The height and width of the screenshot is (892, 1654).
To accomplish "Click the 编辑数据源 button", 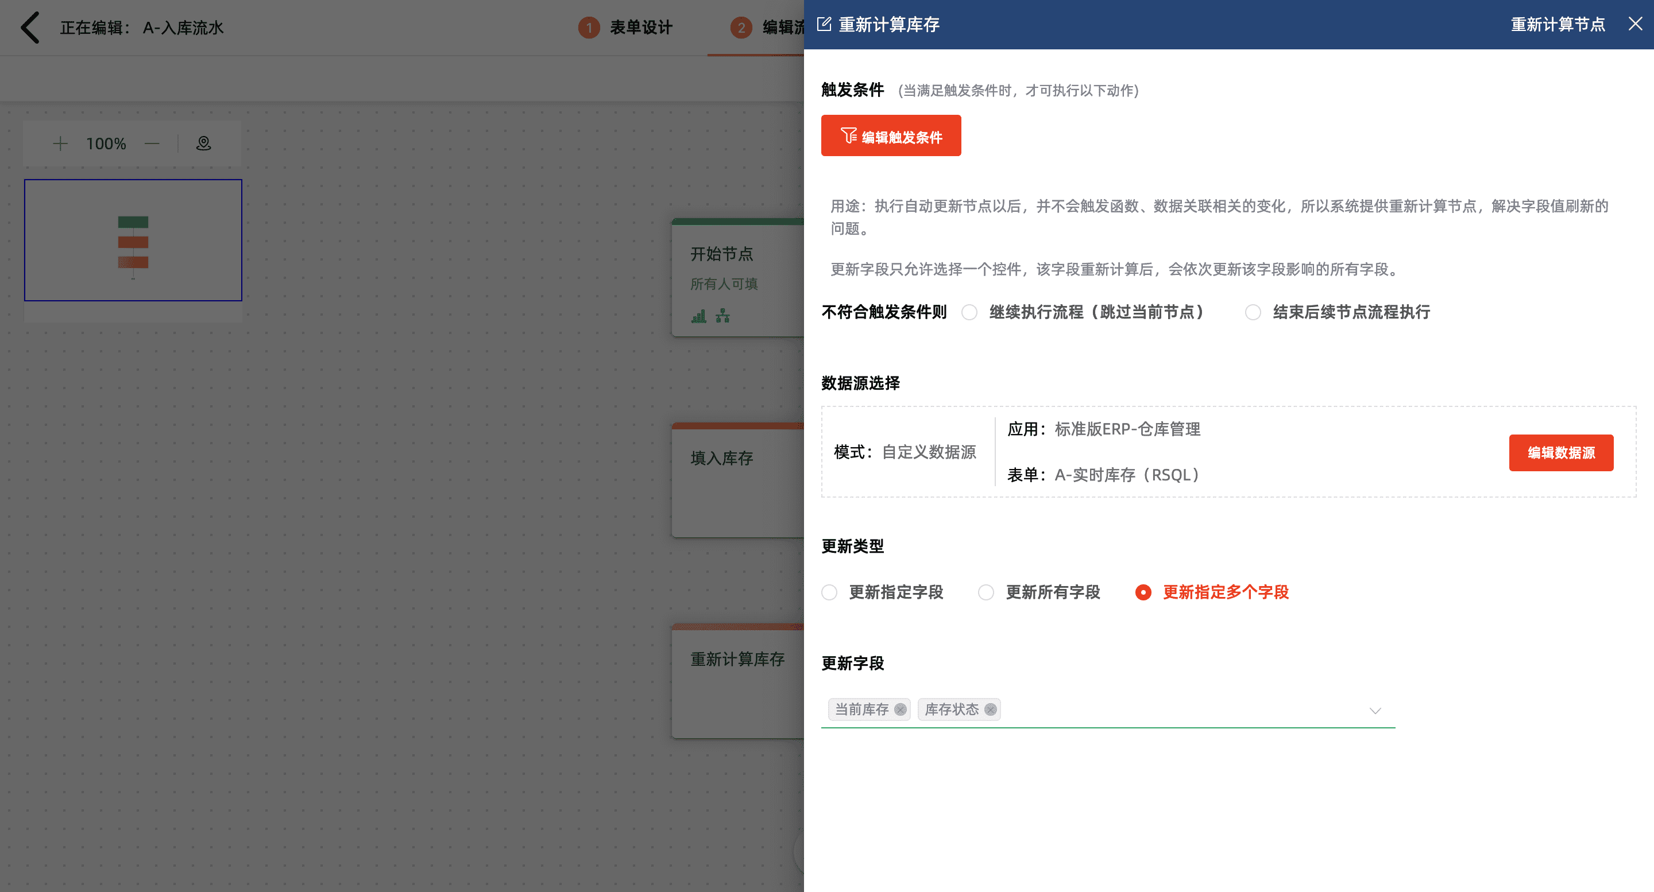I will 1560,452.
